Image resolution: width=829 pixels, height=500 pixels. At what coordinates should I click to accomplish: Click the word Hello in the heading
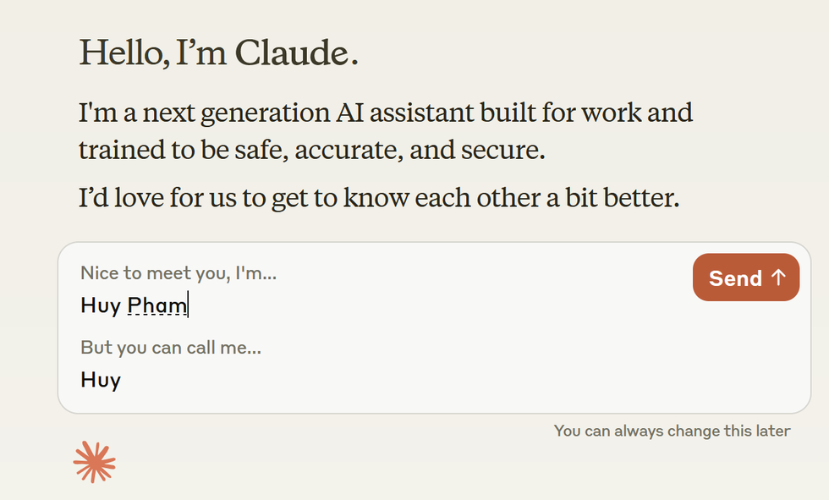point(124,53)
